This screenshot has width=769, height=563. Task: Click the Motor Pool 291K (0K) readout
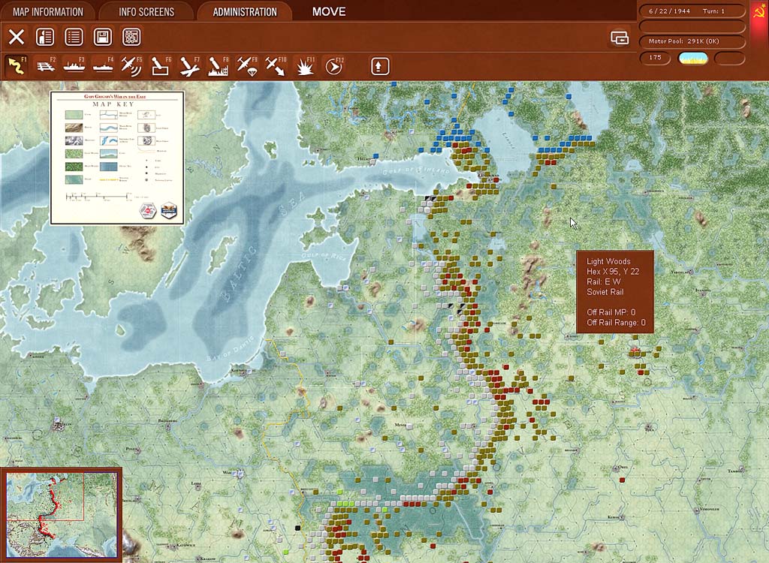click(692, 41)
